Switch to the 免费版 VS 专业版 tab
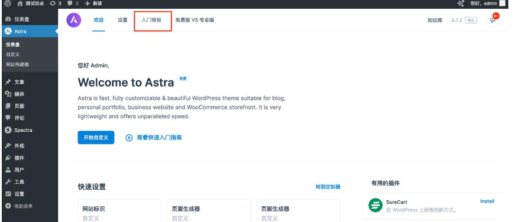The height and width of the screenshot is (222, 516). pyautogui.click(x=195, y=20)
